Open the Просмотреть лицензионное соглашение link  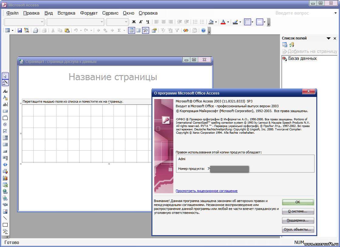[206, 191]
